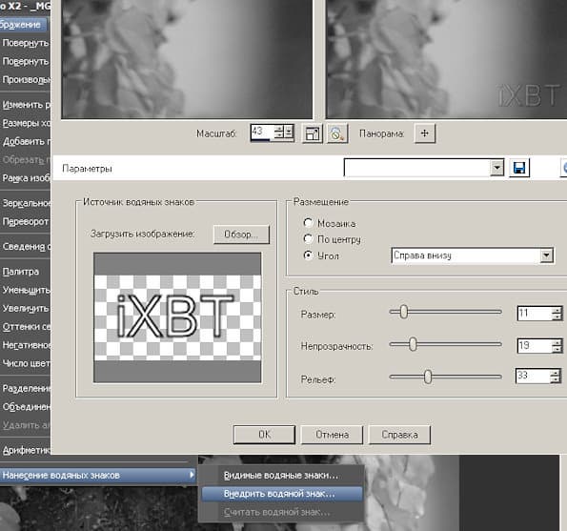567x531 pixels.
Task: Choose Видимые водяные знаки... menu entry
Action: point(281,476)
